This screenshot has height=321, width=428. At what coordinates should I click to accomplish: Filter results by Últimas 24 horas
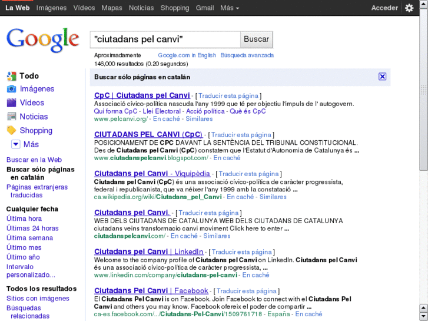click(32, 229)
